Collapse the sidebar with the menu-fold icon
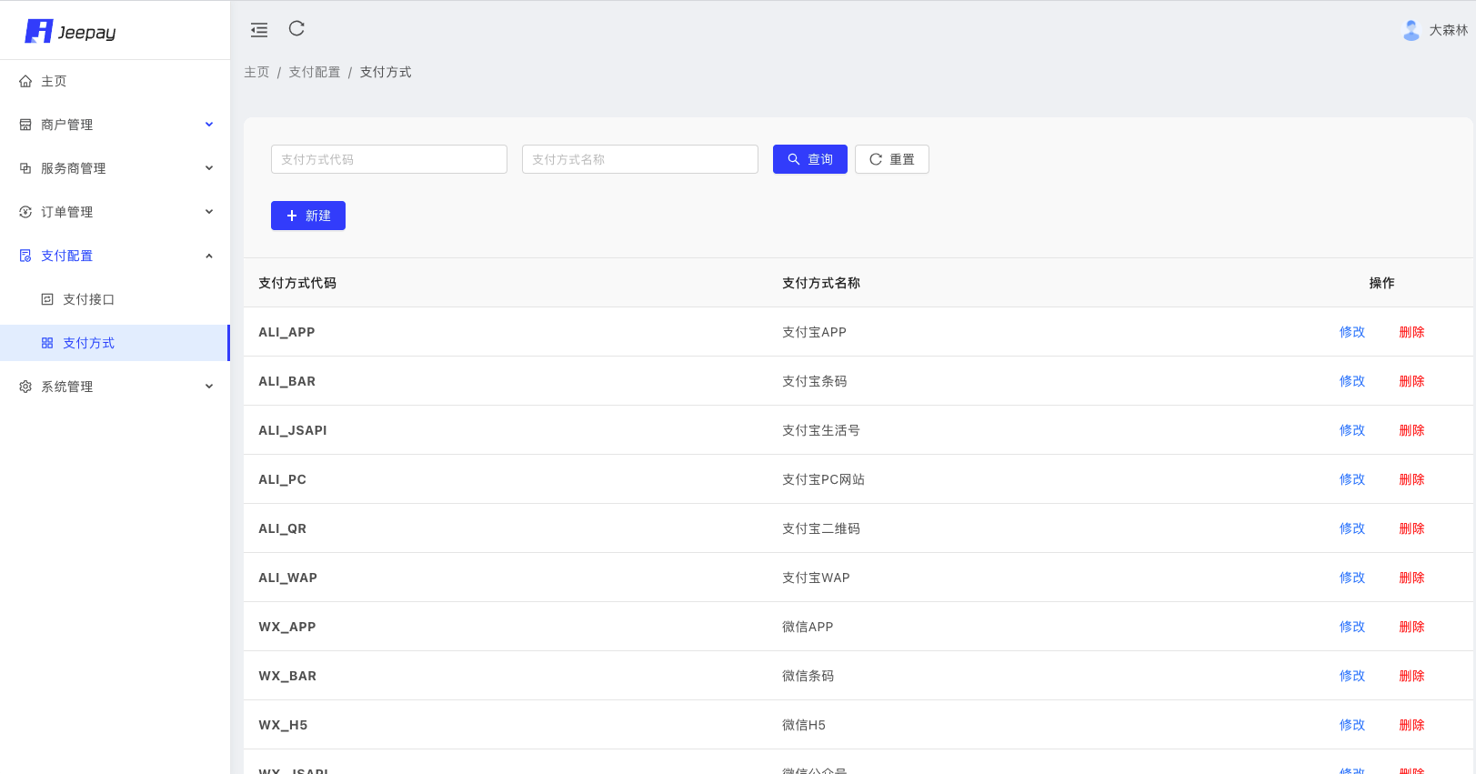This screenshot has width=1476, height=774. (259, 30)
